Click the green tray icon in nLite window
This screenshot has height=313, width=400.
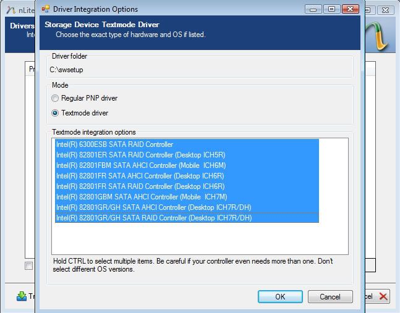point(22,296)
